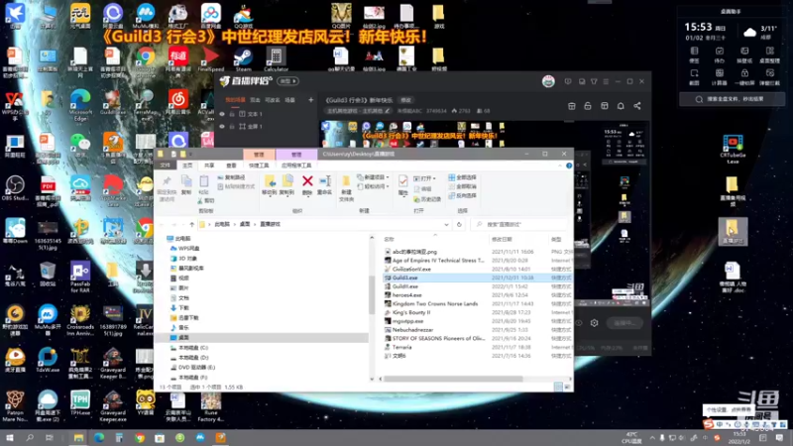Open OBS Studio desktop shortcut
Image resolution: width=793 pixels, height=446 pixels.
15,188
